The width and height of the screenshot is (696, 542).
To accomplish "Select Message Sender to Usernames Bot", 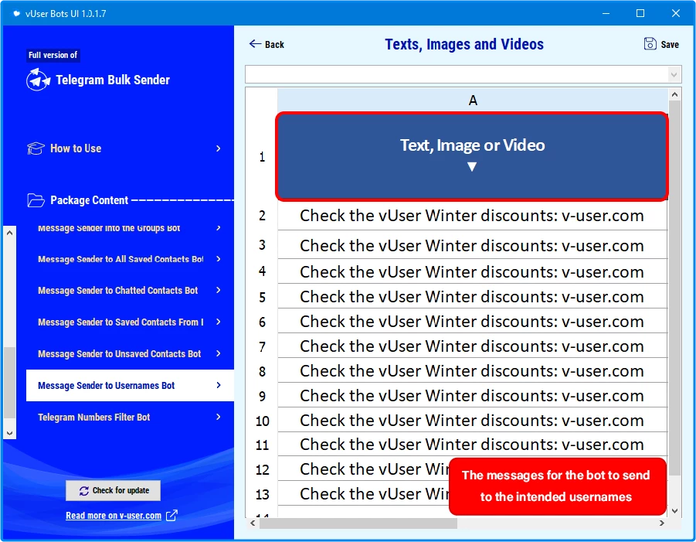I will click(130, 385).
